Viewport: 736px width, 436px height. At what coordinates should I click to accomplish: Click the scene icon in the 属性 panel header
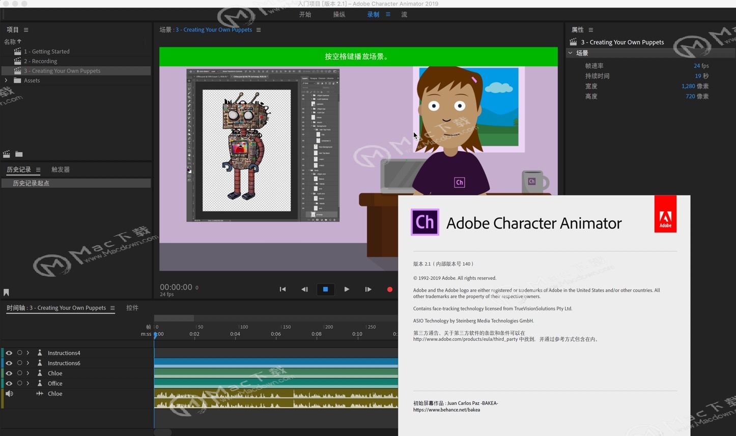tap(573, 42)
